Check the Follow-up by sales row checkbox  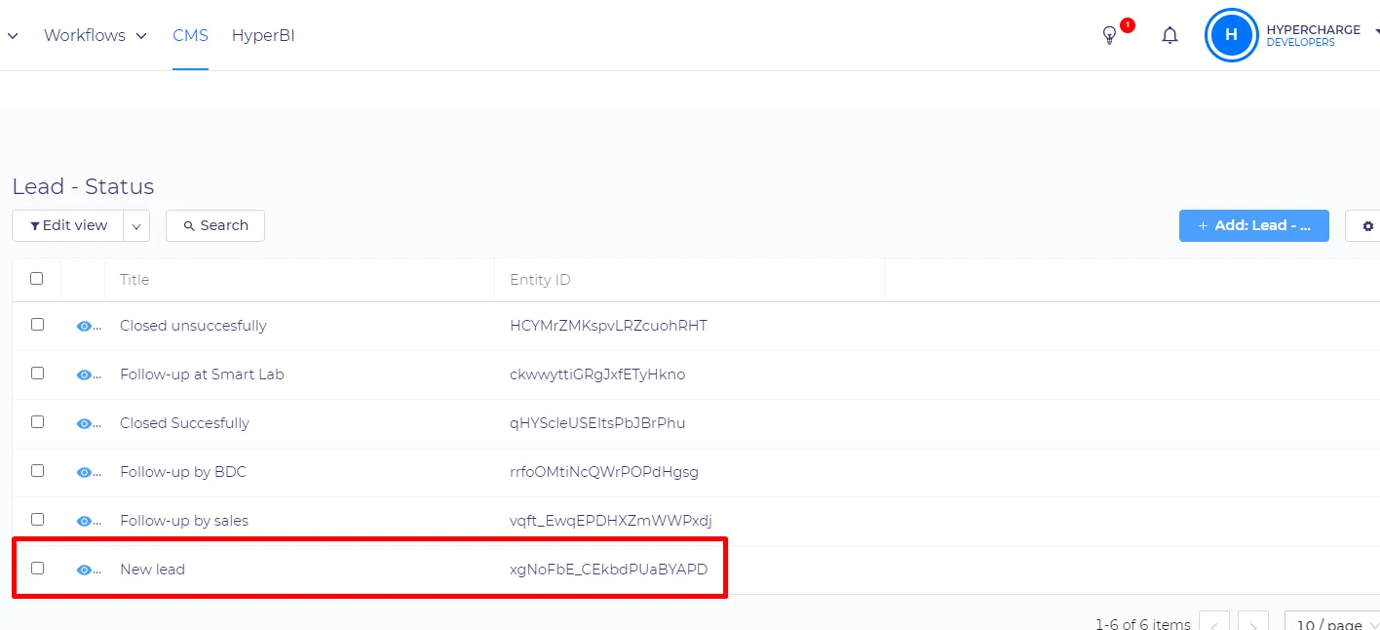click(37, 520)
